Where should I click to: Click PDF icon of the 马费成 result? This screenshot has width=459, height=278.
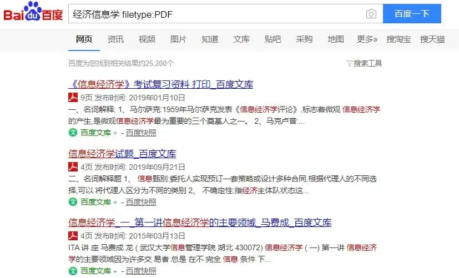(73, 236)
